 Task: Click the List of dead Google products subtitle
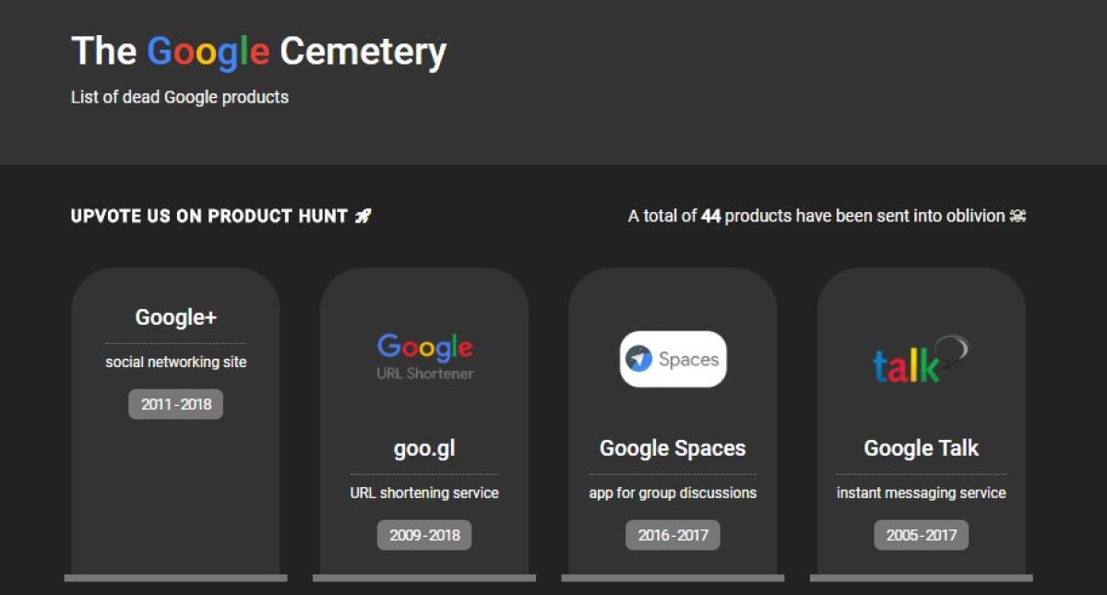point(179,97)
